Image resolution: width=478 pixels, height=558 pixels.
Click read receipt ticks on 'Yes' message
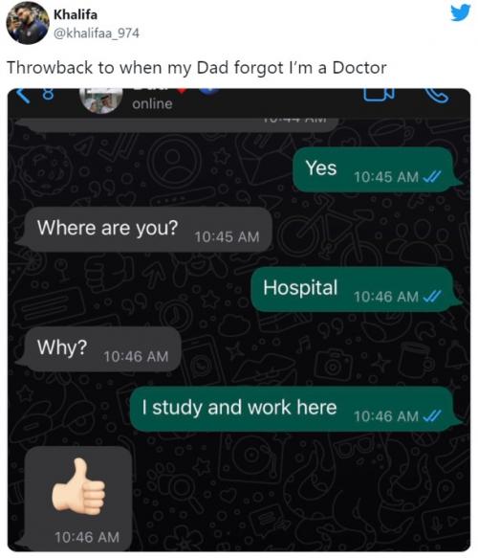432,176
